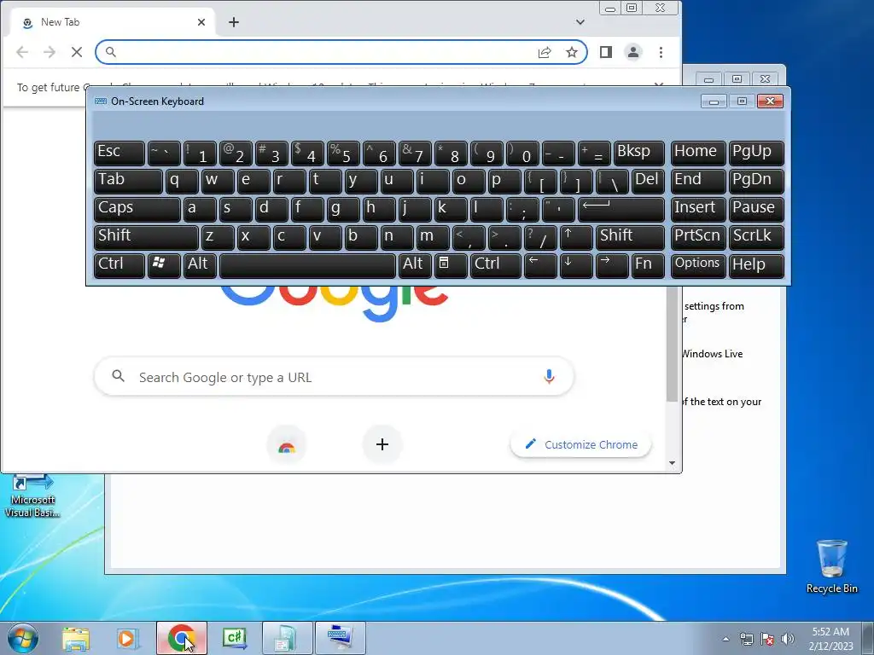The height and width of the screenshot is (655, 874).
Task: Click the letter g key
Action: pyautogui.click(x=343, y=209)
